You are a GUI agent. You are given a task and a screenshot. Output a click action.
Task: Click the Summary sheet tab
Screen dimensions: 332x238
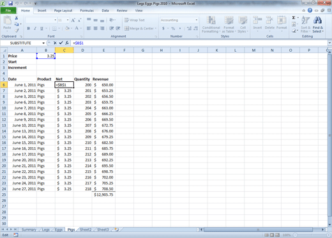29,230
